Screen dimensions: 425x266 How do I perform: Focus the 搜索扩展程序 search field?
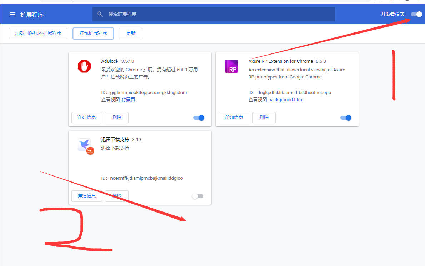point(214,14)
